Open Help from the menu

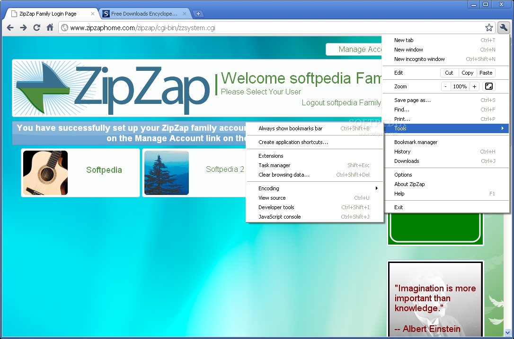(x=445, y=194)
